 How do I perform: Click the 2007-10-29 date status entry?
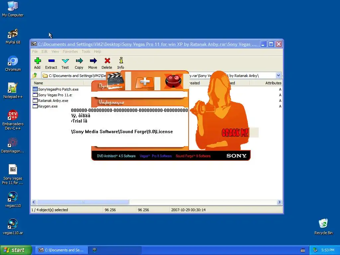188,210
